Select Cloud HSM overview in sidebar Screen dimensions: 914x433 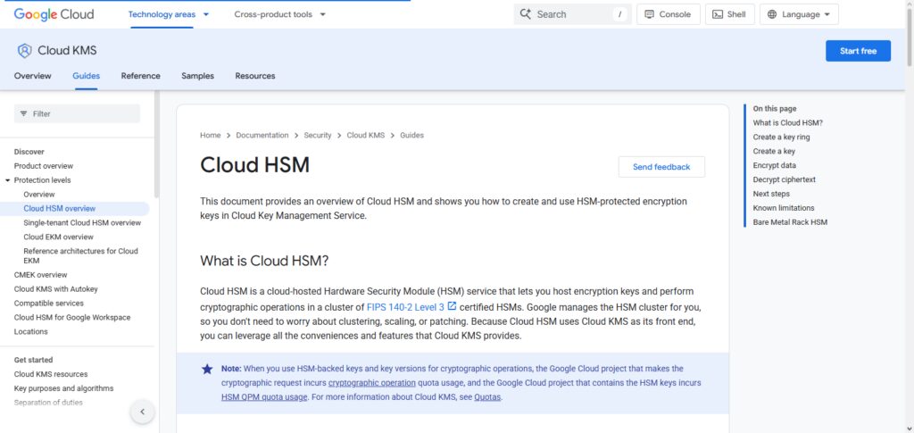point(60,209)
